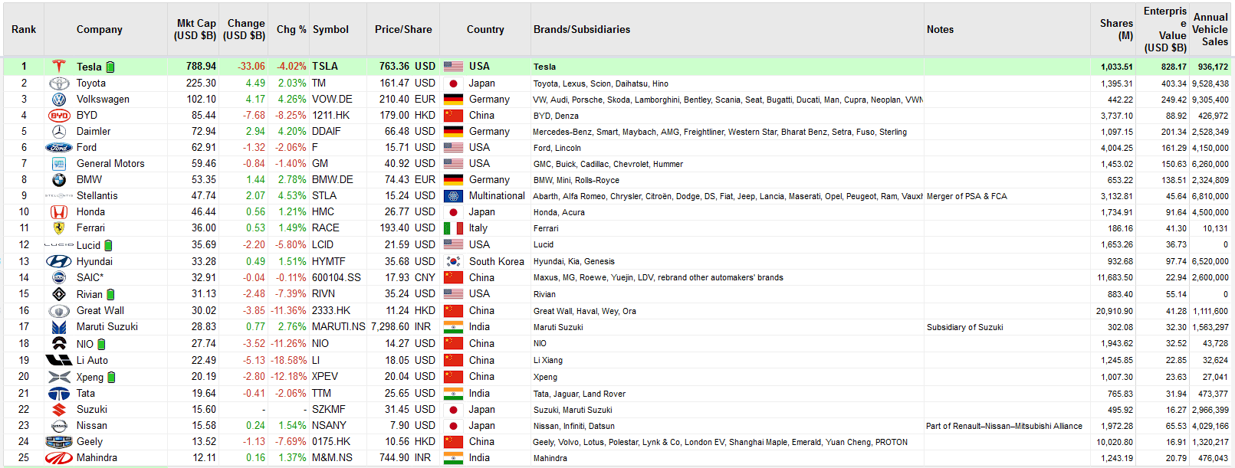1235x468 pixels.
Task: Sort by the Mkt Cap column header
Action: pos(195,29)
